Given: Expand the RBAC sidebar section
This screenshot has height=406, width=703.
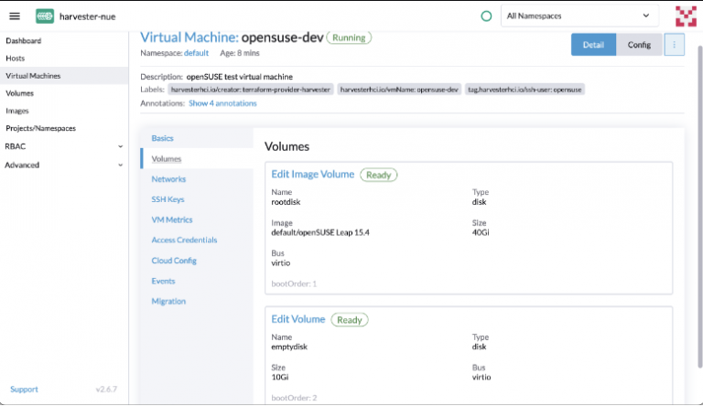Looking at the screenshot, I should 120,145.
